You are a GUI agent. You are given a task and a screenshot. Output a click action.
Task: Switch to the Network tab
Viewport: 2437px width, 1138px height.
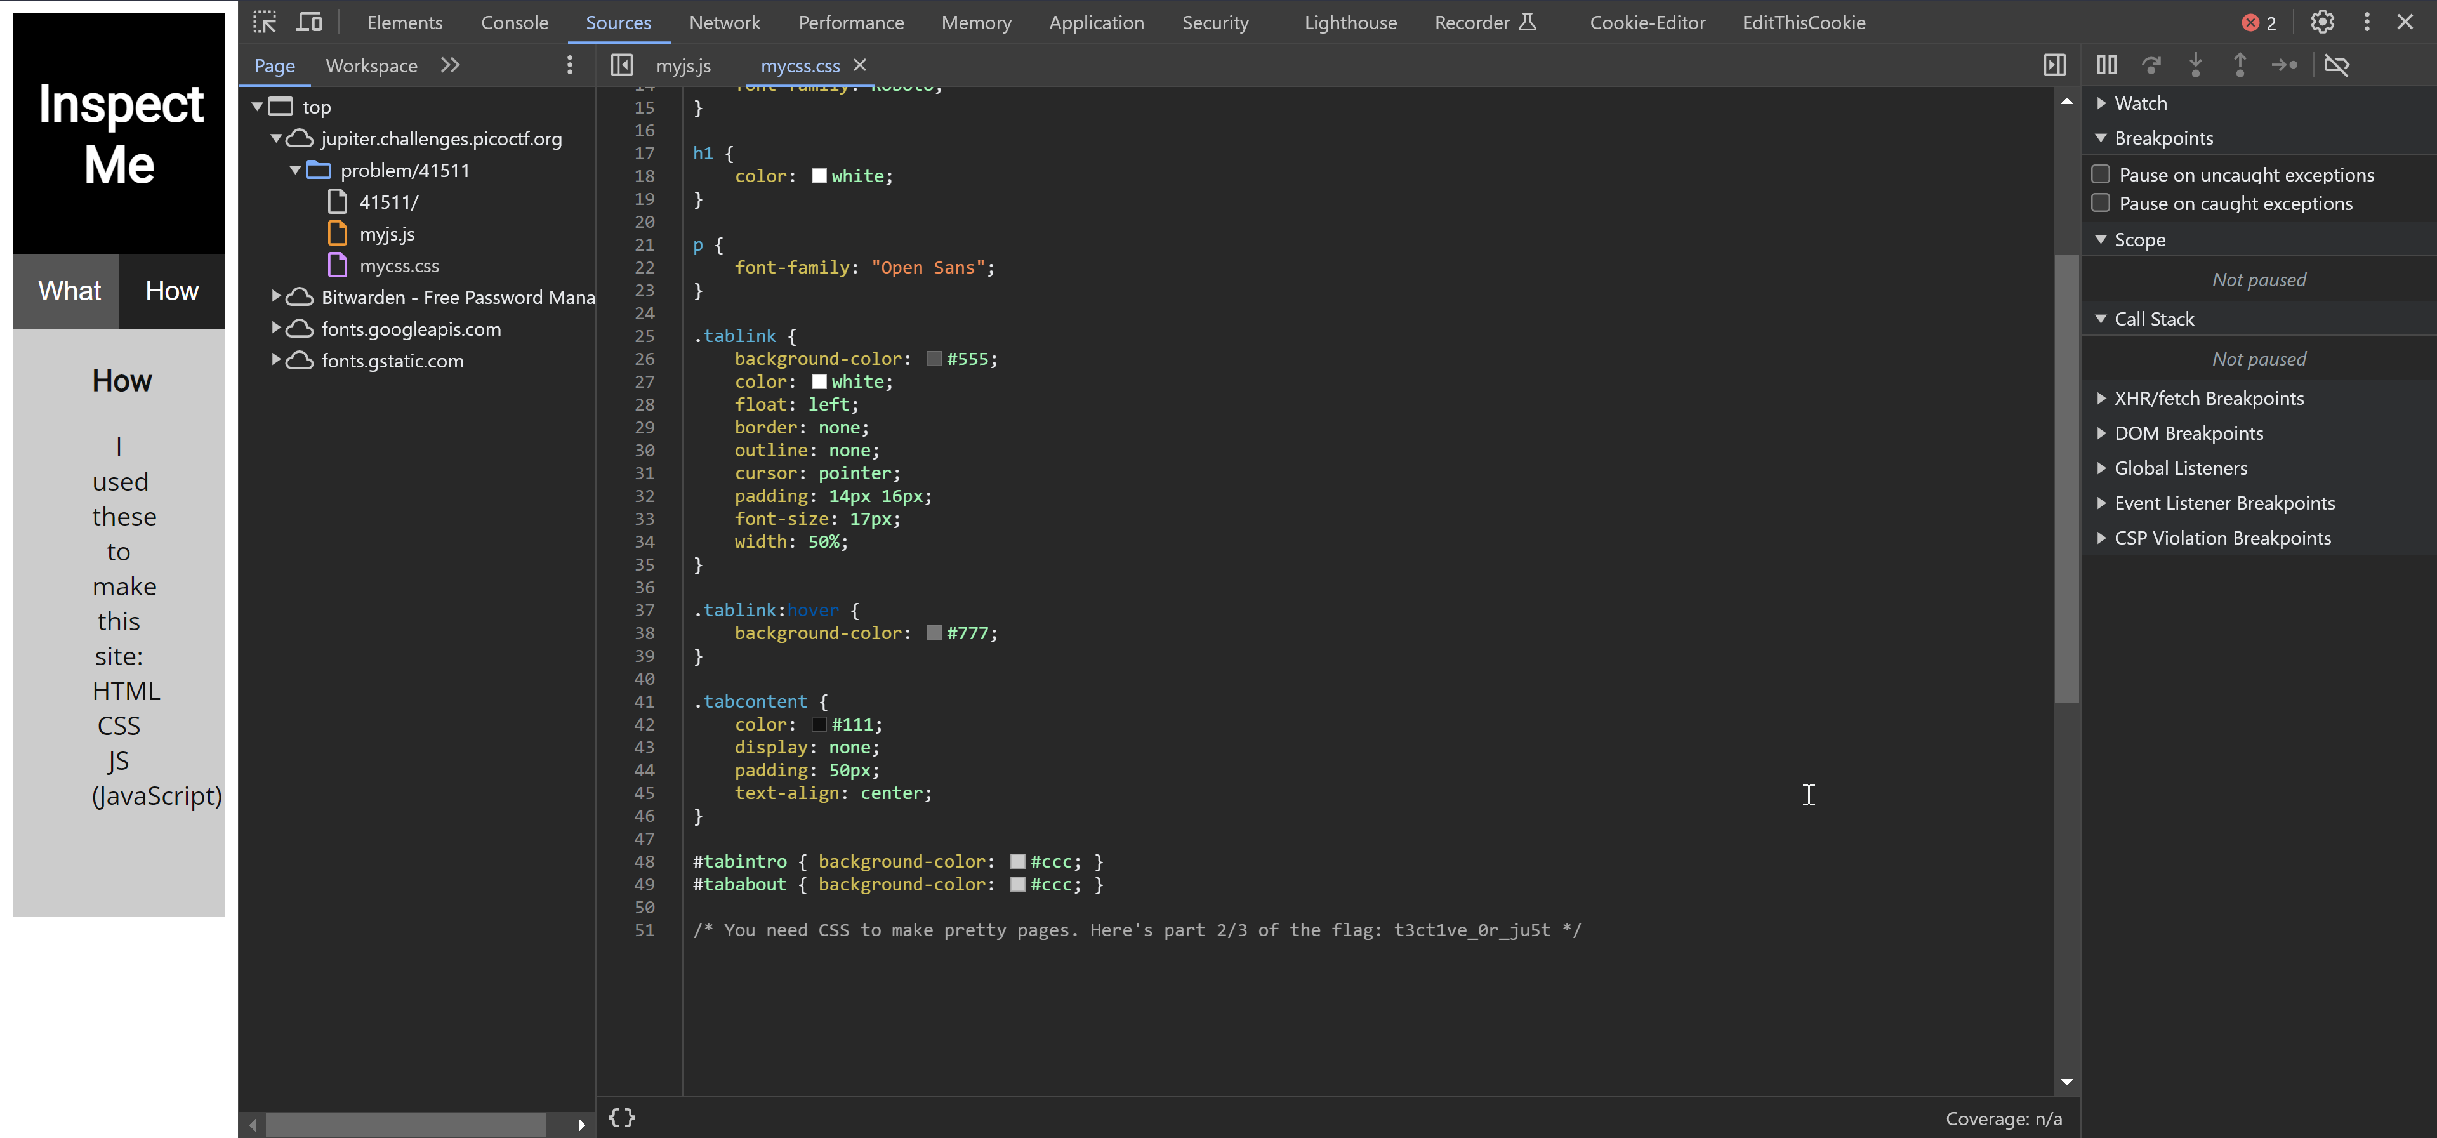pyautogui.click(x=723, y=23)
